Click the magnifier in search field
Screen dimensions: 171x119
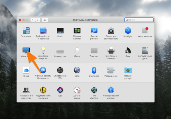click(127, 20)
